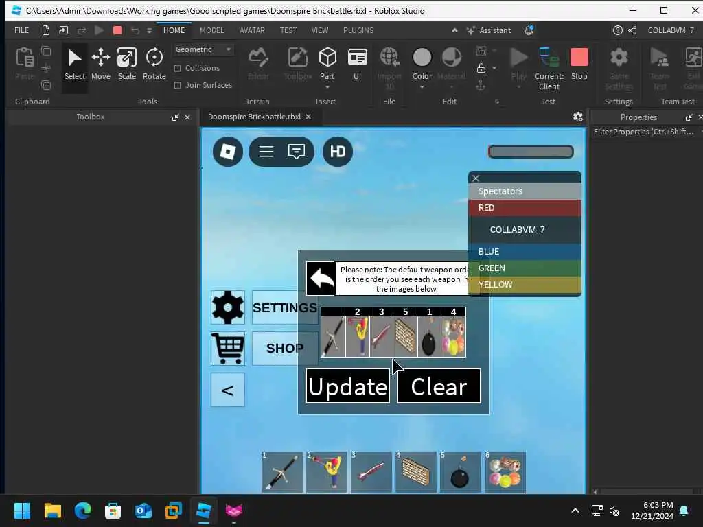Image resolution: width=703 pixels, height=527 pixels.
Task: Close the Doomspire Brickbattle.rbxl tab
Action: [308, 117]
